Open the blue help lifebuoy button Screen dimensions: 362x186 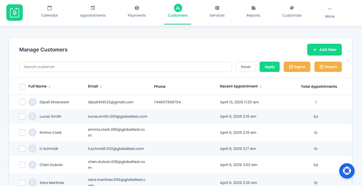click(347, 171)
